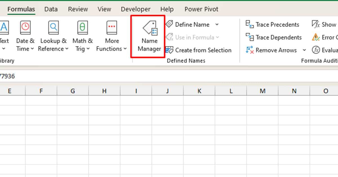
Task: Open the More Functions dropdown chevron
Action: 125,49
